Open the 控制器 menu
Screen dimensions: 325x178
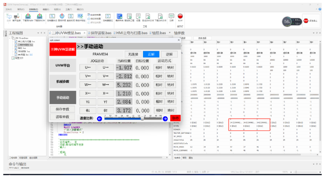(x=33, y=9)
